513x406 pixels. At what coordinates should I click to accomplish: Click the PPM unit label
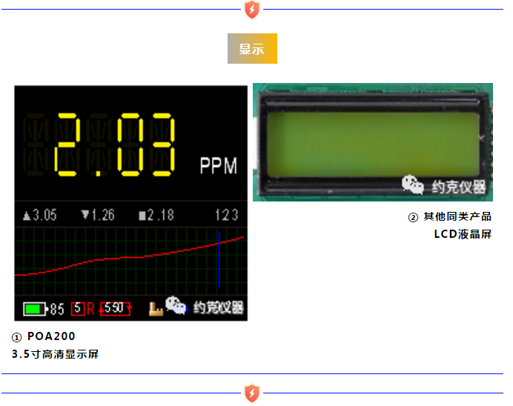click(218, 167)
